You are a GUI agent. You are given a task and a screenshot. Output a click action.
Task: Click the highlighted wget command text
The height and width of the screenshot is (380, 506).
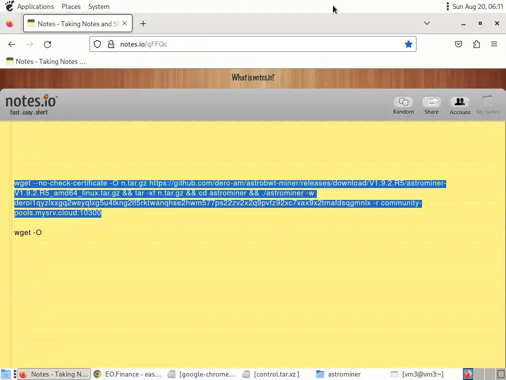pos(230,198)
